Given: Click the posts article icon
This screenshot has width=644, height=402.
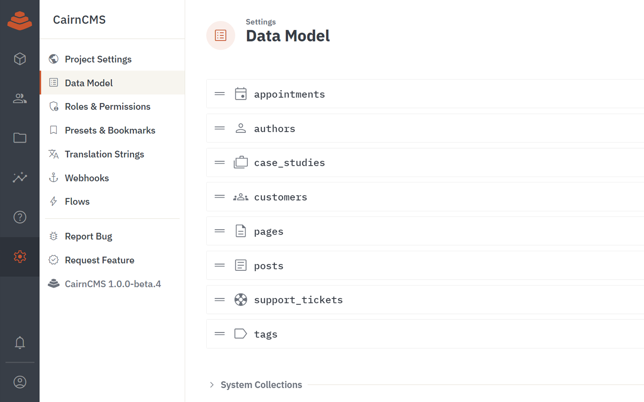Looking at the screenshot, I should 241,265.
